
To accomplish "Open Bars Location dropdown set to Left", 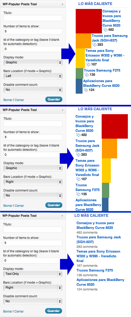I will pos(33,76).
